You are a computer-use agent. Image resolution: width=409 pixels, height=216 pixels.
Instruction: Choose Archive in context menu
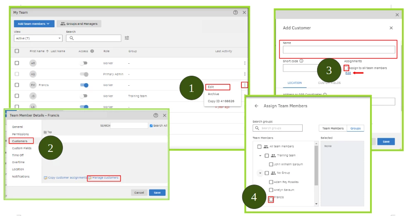213,94
